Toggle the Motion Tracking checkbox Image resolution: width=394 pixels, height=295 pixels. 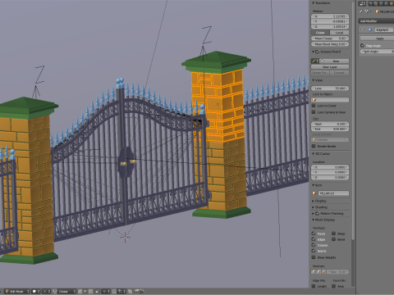[x=318, y=213]
